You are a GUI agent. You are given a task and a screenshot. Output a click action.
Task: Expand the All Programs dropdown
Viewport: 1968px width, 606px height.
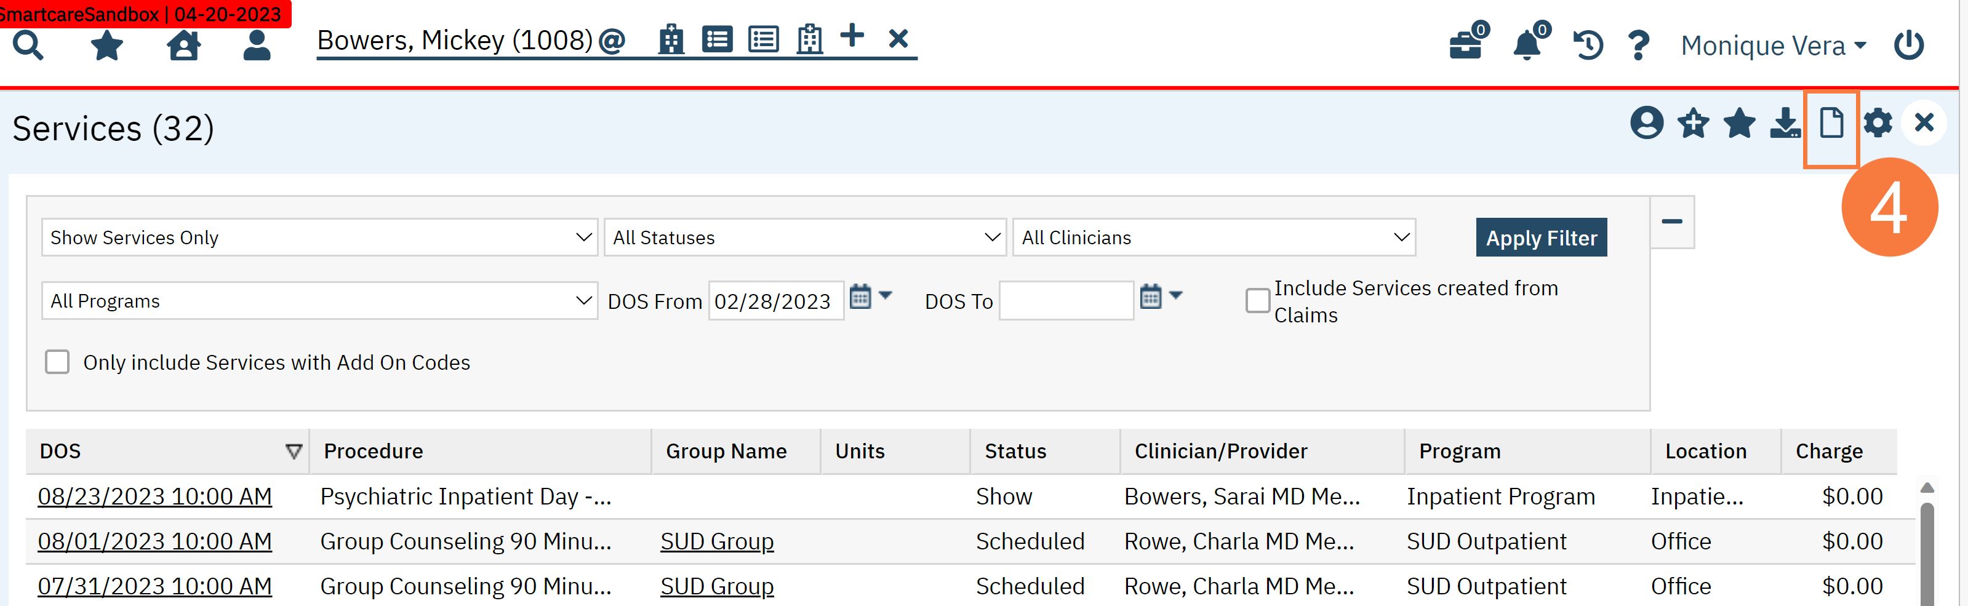pyautogui.click(x=319, y=301)
